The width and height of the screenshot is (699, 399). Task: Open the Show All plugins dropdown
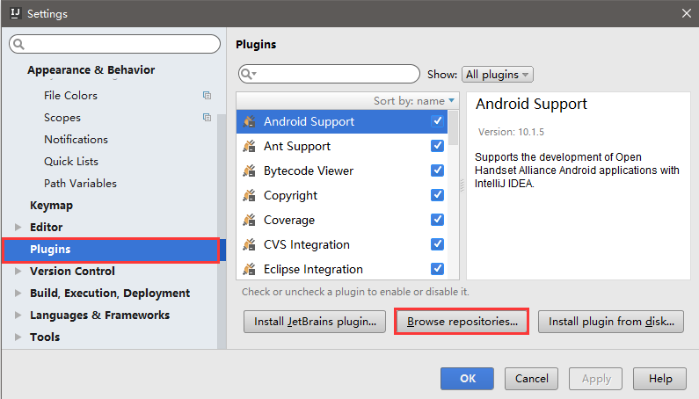coord(498,75)
